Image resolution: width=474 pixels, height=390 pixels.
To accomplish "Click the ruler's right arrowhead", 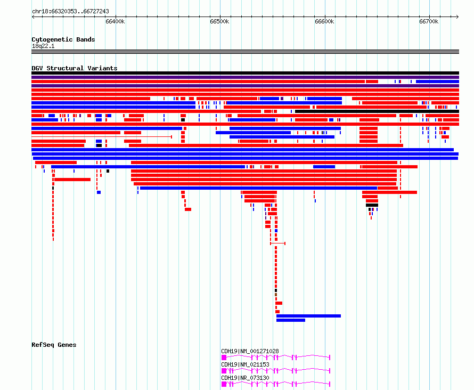I will pyautogui.click(x=457, y=17).
